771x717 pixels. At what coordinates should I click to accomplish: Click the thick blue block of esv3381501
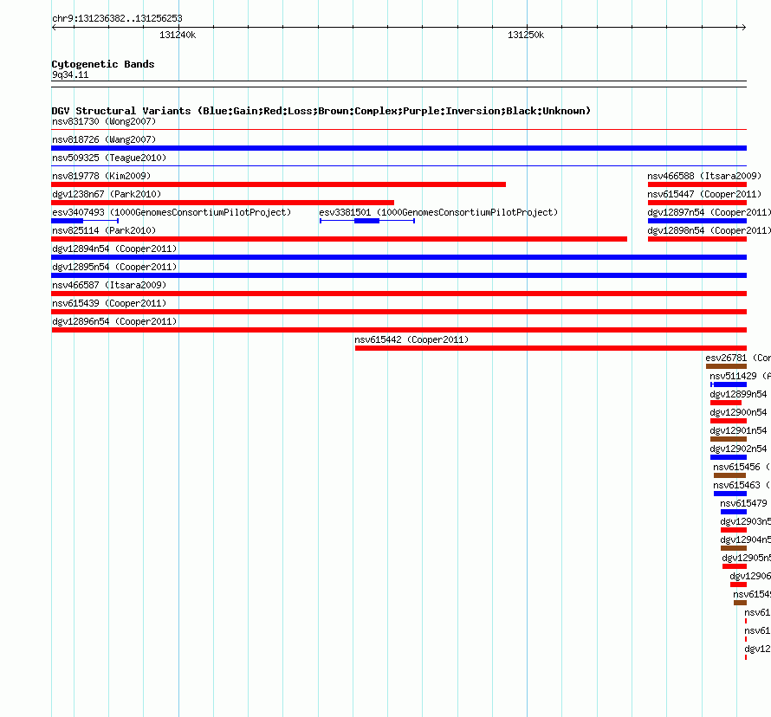click(366, 221)
